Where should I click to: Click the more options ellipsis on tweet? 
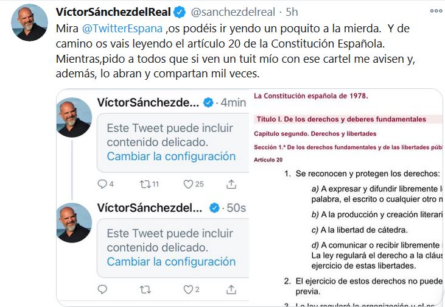coord(436,10)
